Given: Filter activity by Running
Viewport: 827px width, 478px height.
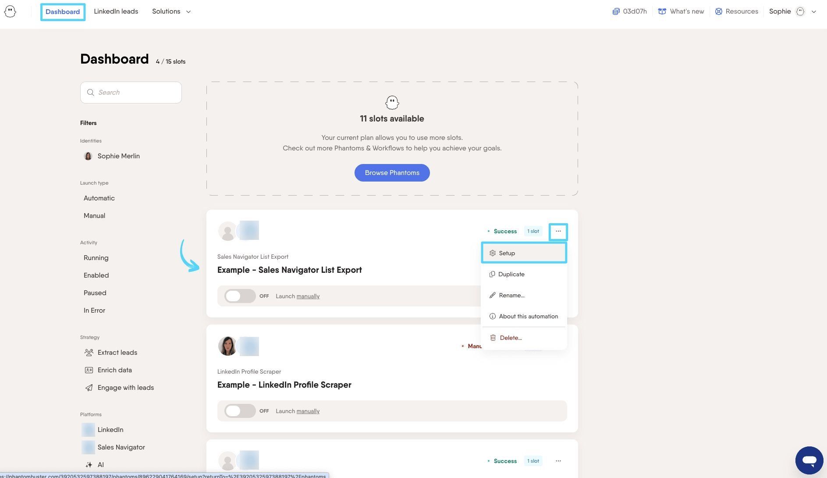Looking at the screenshot, I should coord(96,258).
